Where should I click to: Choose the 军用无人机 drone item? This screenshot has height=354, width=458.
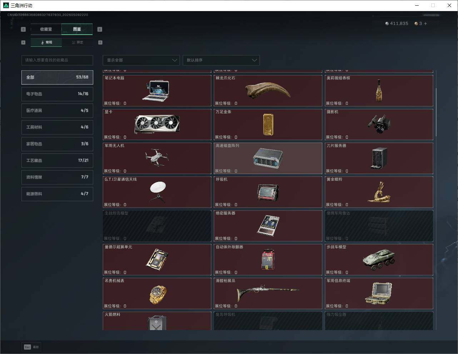[x=157, y=158]
